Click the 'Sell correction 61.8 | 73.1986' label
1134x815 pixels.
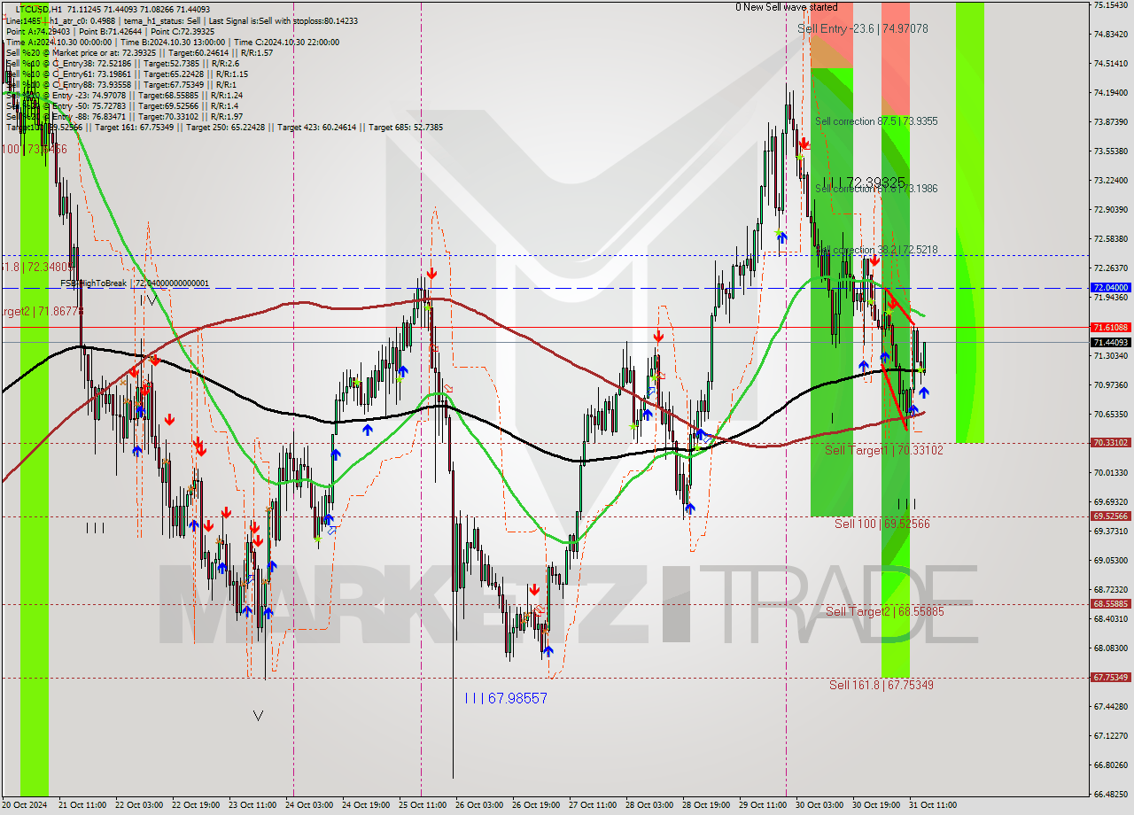[x=876, y=189]
